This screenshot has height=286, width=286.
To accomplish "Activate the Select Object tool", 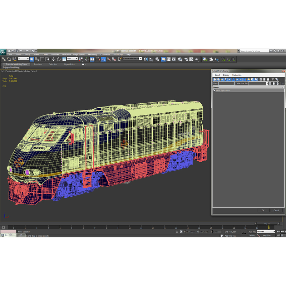I will 32,59.
